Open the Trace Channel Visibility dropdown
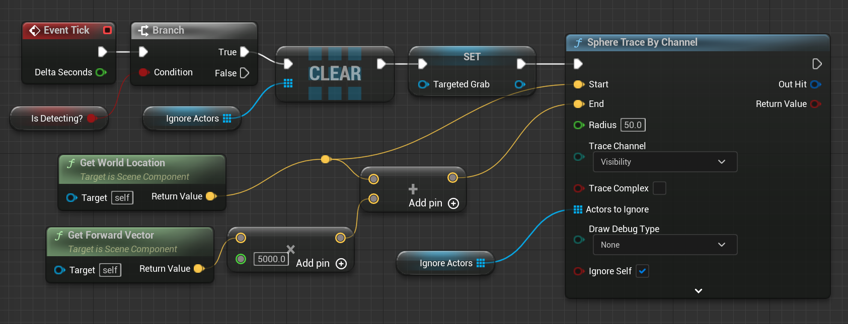Viewport: 848px width, 324px height. point(665,162)
